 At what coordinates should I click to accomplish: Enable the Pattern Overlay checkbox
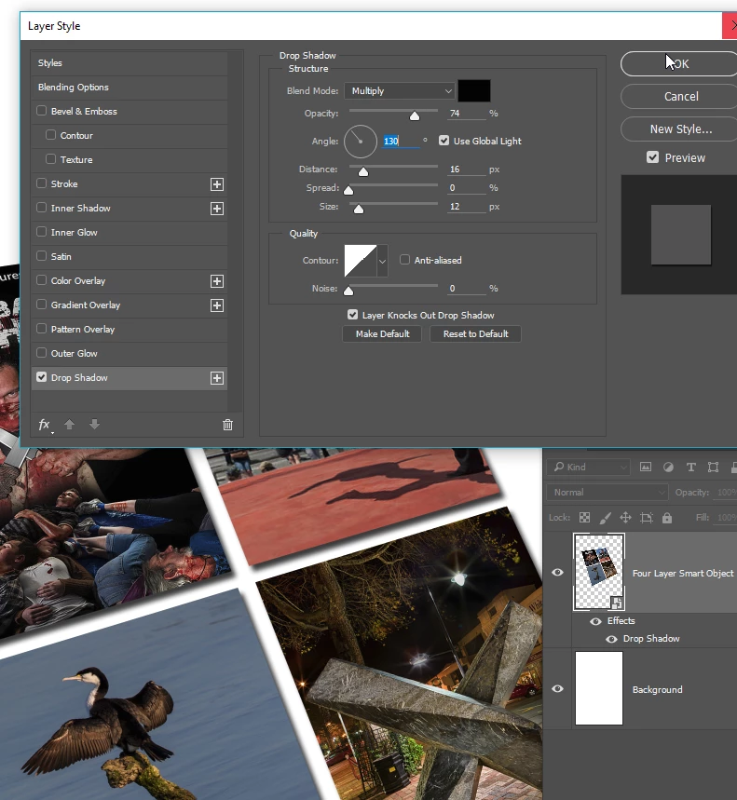pos(42,329)
